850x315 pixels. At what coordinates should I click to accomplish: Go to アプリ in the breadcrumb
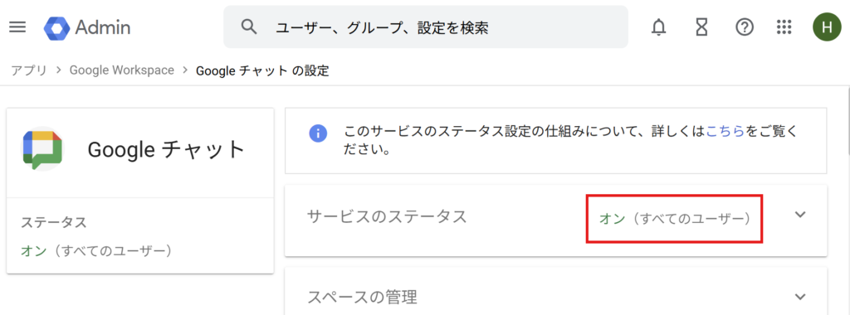coord(29,70)
